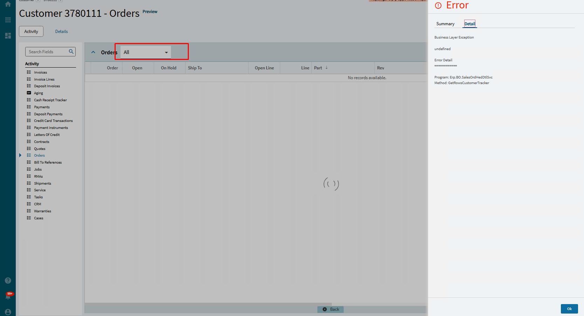Image resolution: width=584 pixels, height=316 pixels.
Task: Click the On Hold column header
Action: tap(170, 68)
